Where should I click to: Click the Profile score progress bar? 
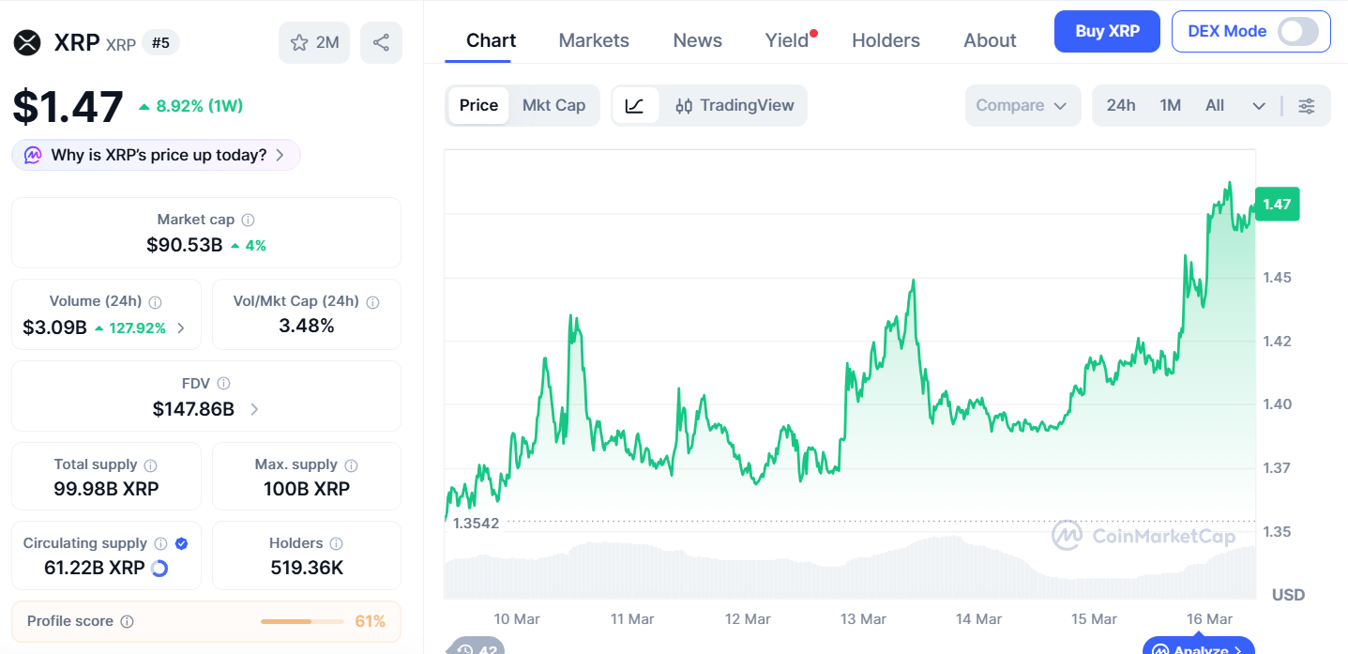tap(303, 621)
